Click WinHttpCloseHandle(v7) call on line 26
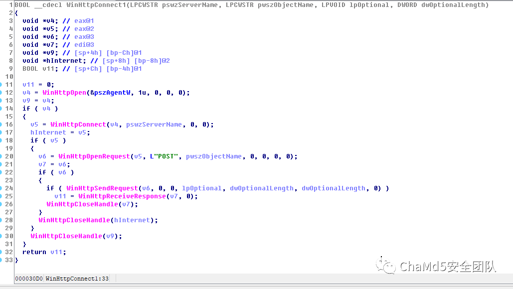The height and width of the screenshot is (289, 513). (92, 204)
